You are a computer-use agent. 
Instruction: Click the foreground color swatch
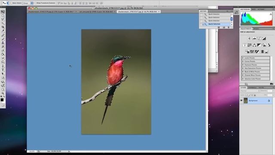2,100
